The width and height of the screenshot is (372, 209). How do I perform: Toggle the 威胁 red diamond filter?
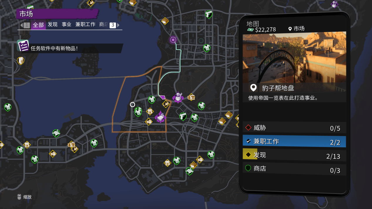294,128
